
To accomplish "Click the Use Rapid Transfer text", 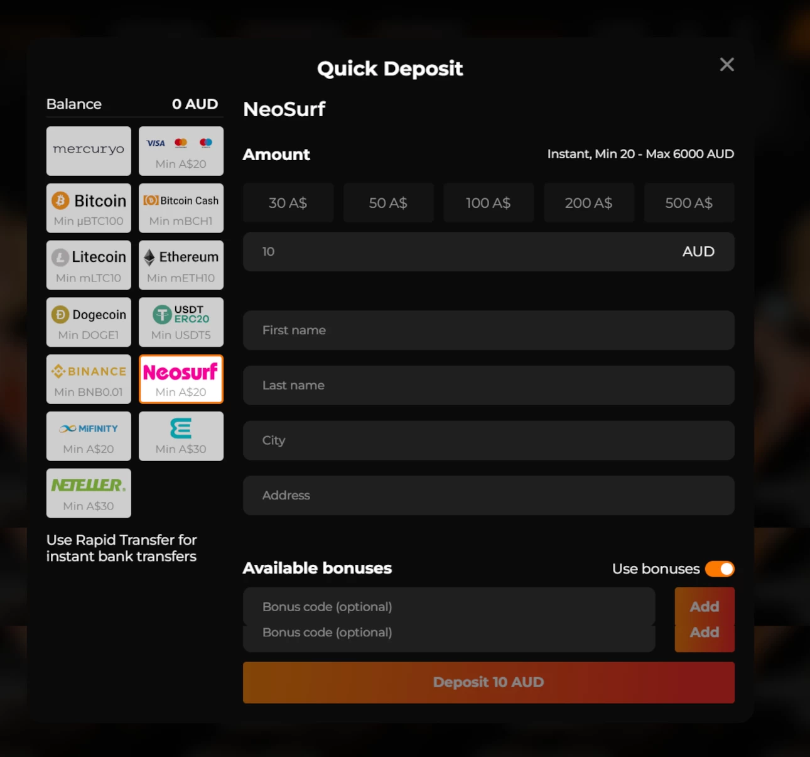I will click(x=121, y=548).
